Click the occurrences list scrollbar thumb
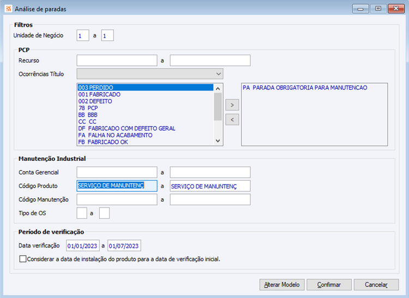This screenshot has width=409, height=298. pyautogui.click(x=218, y=107)
